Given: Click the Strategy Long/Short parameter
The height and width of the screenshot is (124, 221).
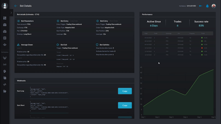Looking at the screenshot, I should [x=24, y=34].
